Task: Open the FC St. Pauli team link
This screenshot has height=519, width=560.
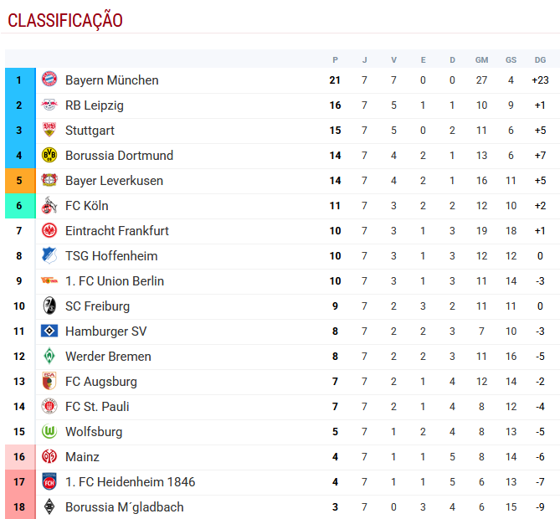Action: click(x=97, y=407)
